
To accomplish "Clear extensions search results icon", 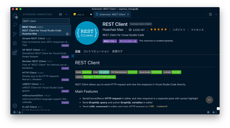I will click(60, 14).
